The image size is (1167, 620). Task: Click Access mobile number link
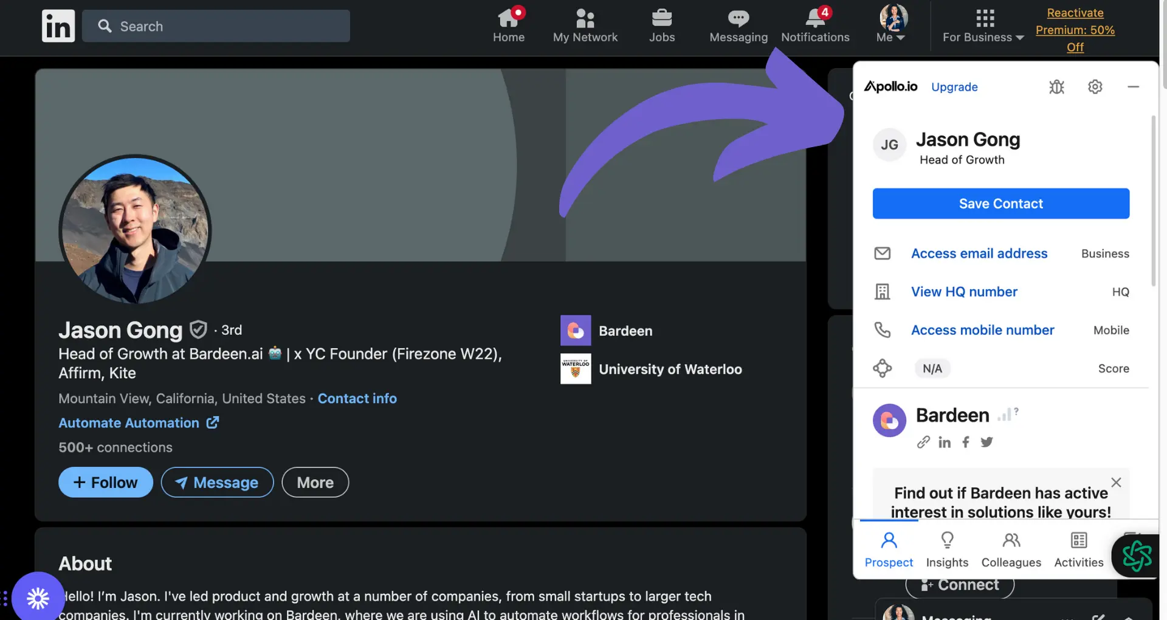point(982,330)
